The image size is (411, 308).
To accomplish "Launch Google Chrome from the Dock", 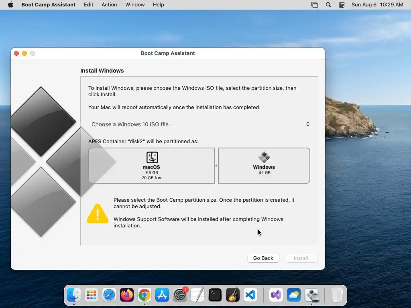I will (x=144, y=295).
